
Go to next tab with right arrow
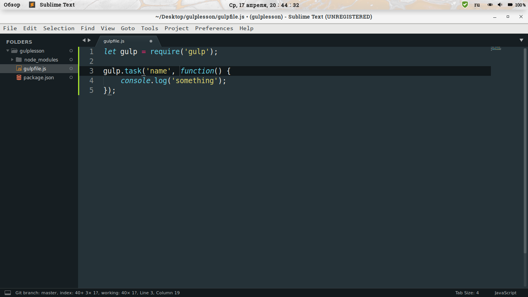89,40
